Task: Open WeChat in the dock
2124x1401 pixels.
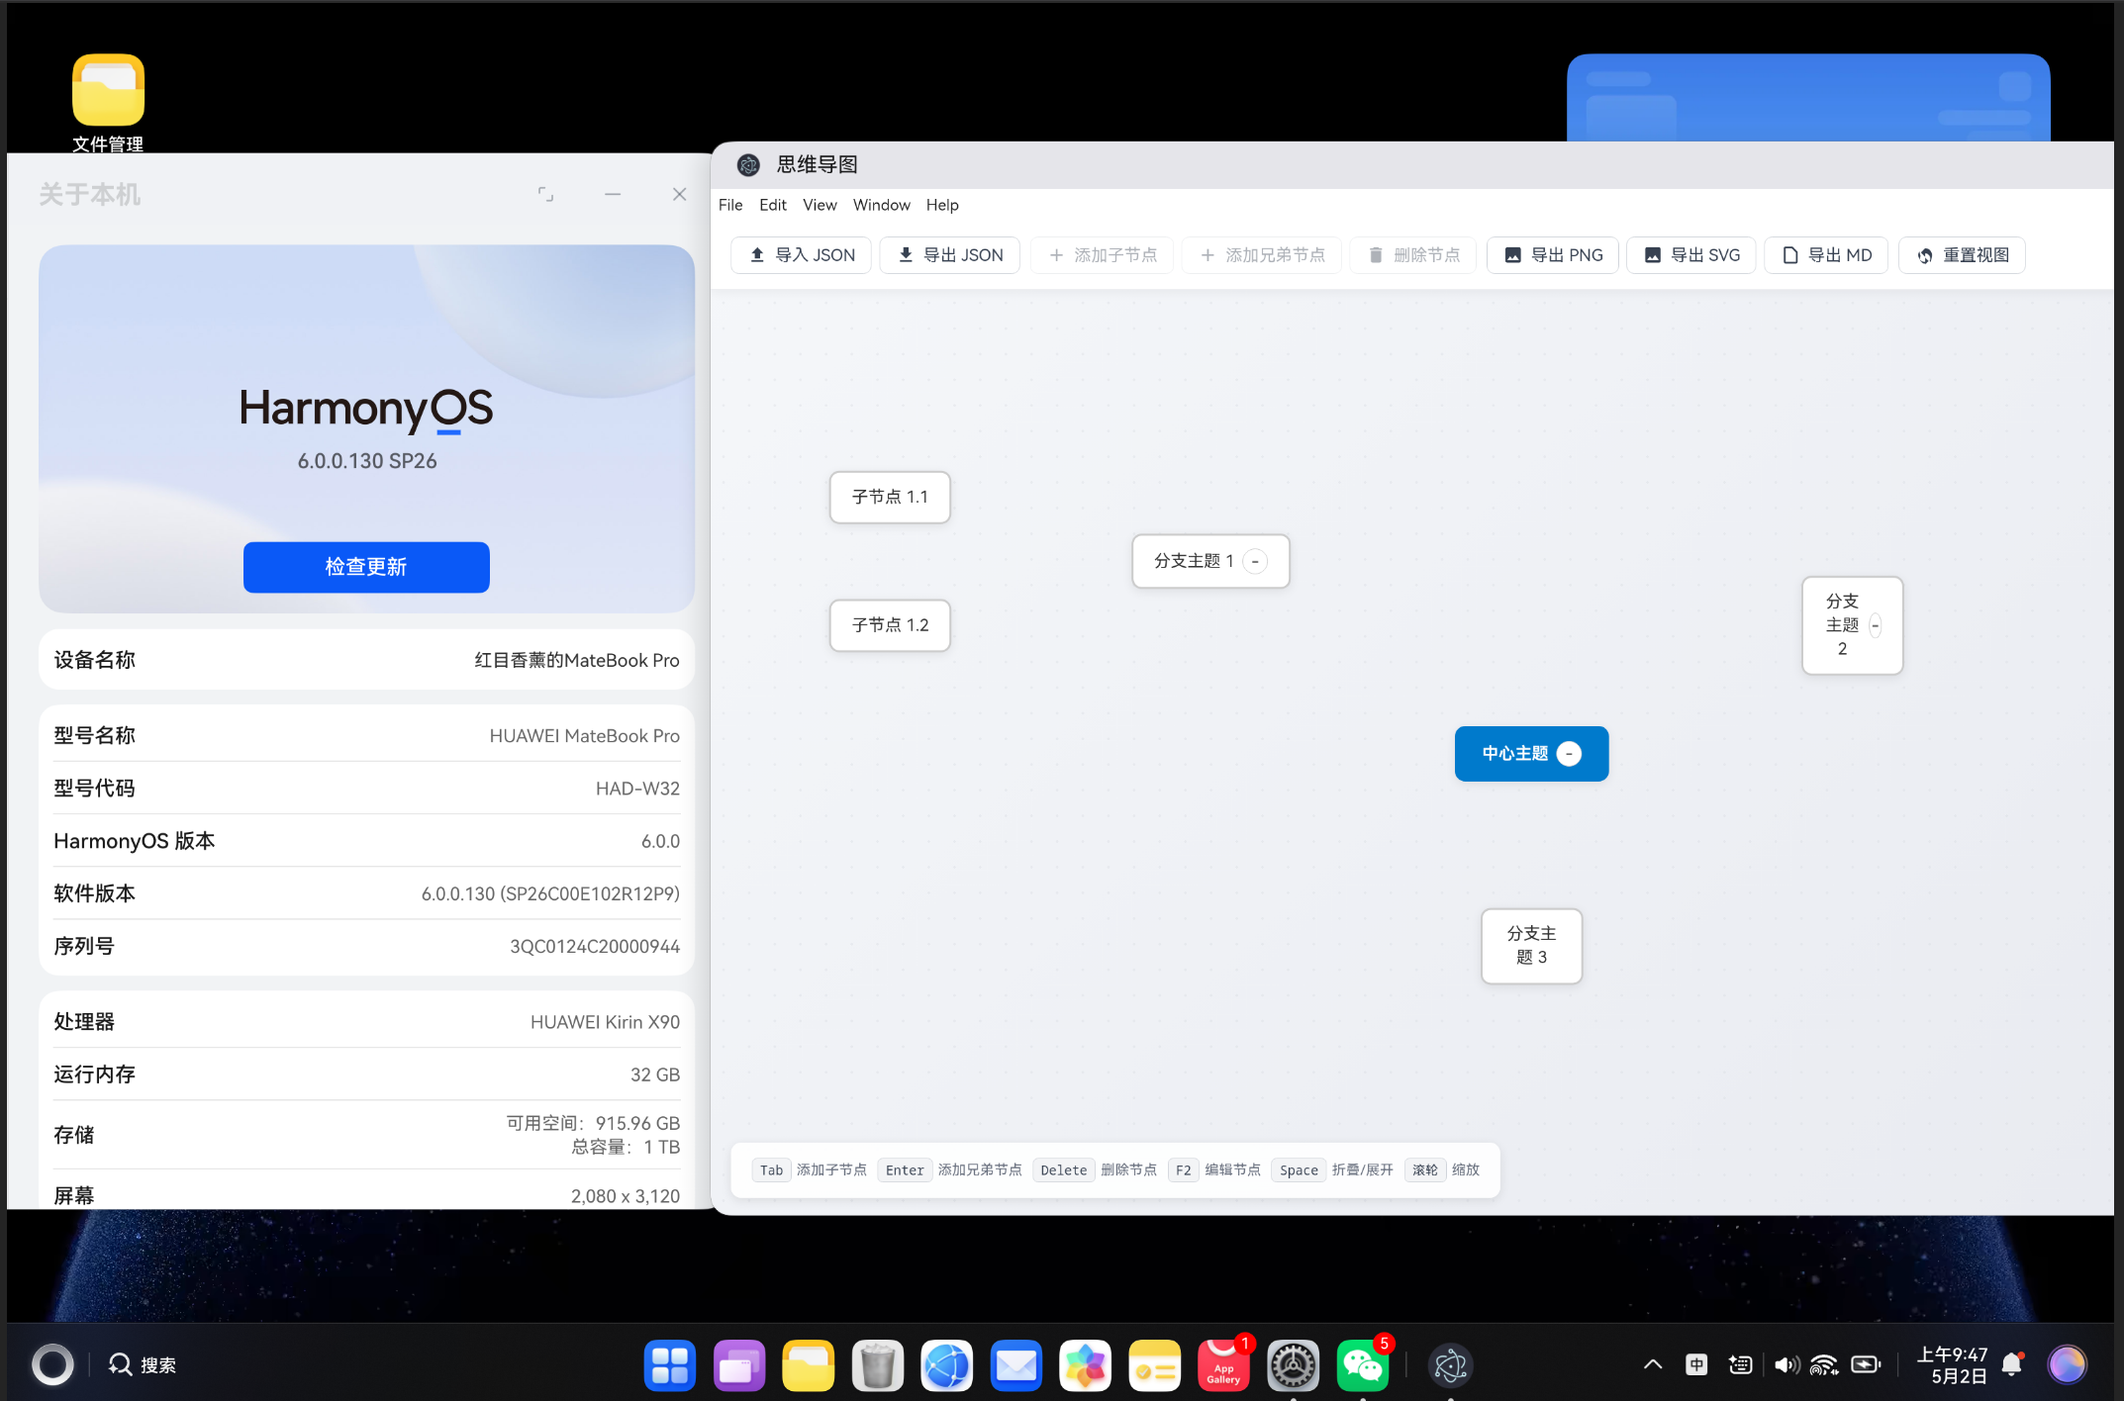Action: pos(1363,1366)
